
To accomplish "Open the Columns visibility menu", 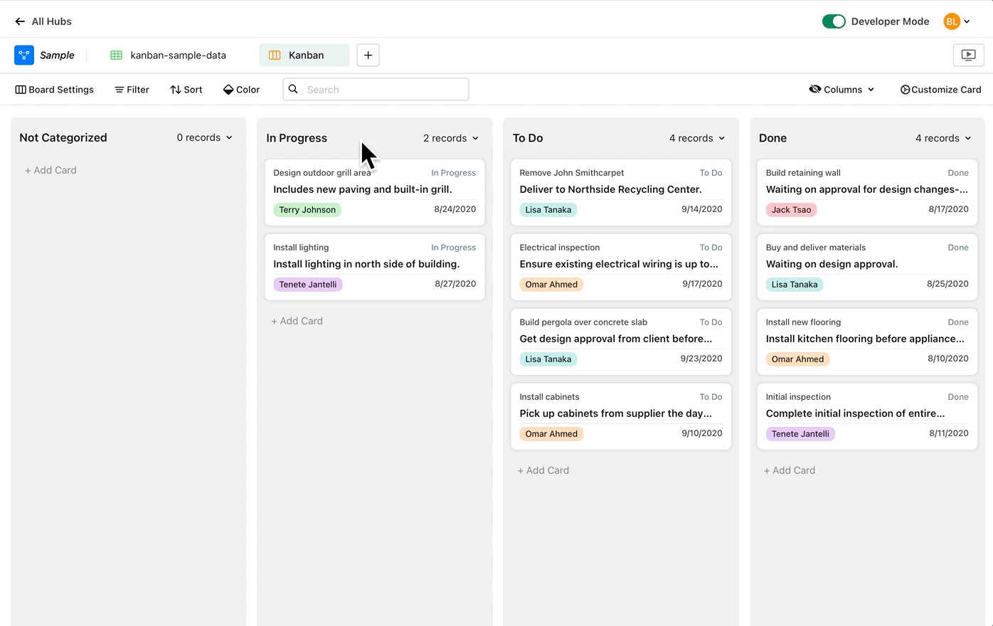I will pos(841,90).
